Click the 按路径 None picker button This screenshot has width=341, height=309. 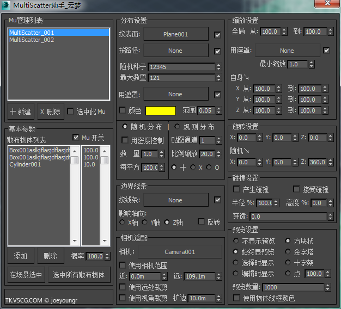(176, 51)
